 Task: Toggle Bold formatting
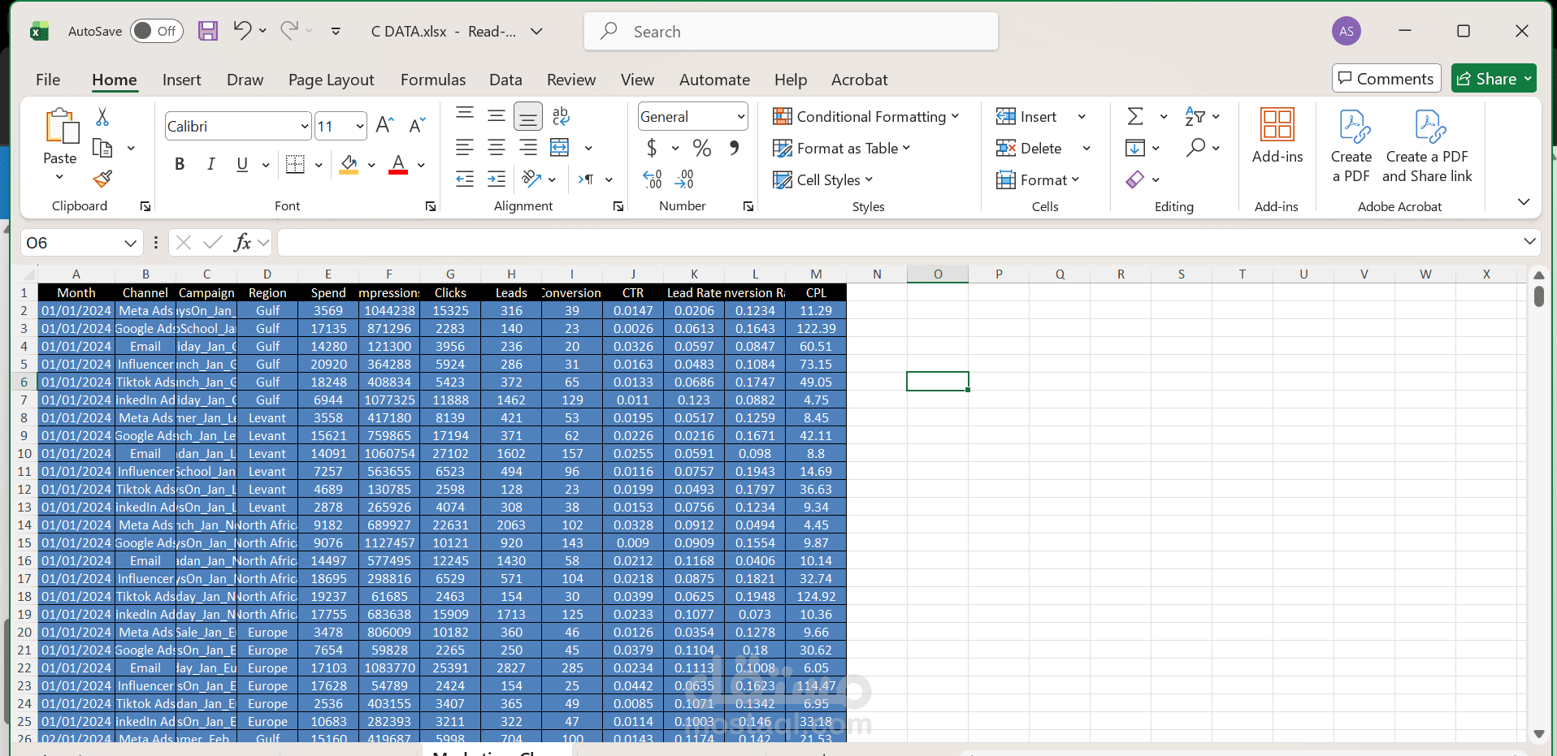180,164
